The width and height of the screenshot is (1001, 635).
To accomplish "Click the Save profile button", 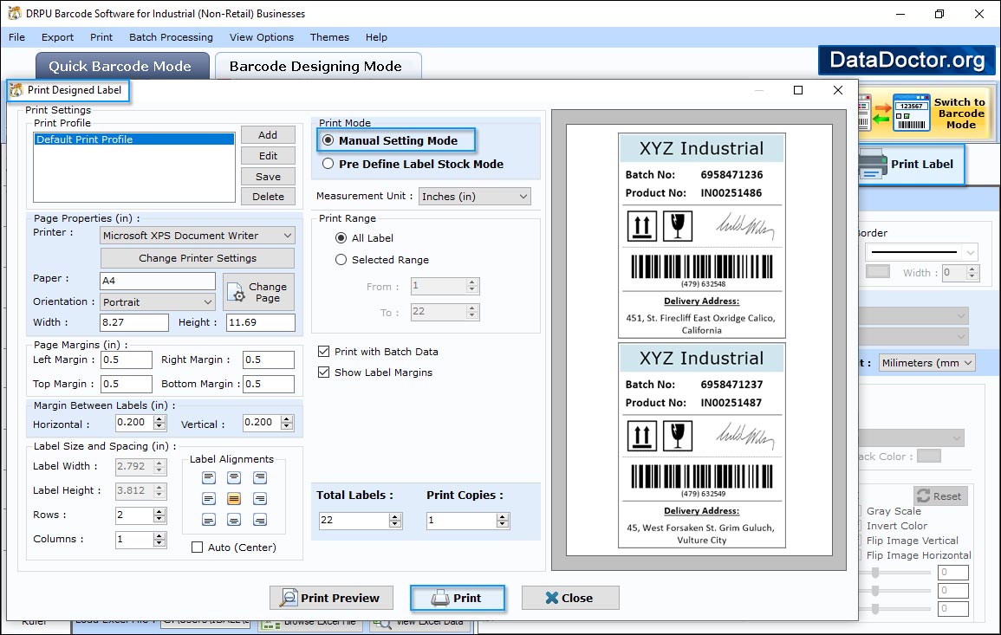I will tap(268, 177).
